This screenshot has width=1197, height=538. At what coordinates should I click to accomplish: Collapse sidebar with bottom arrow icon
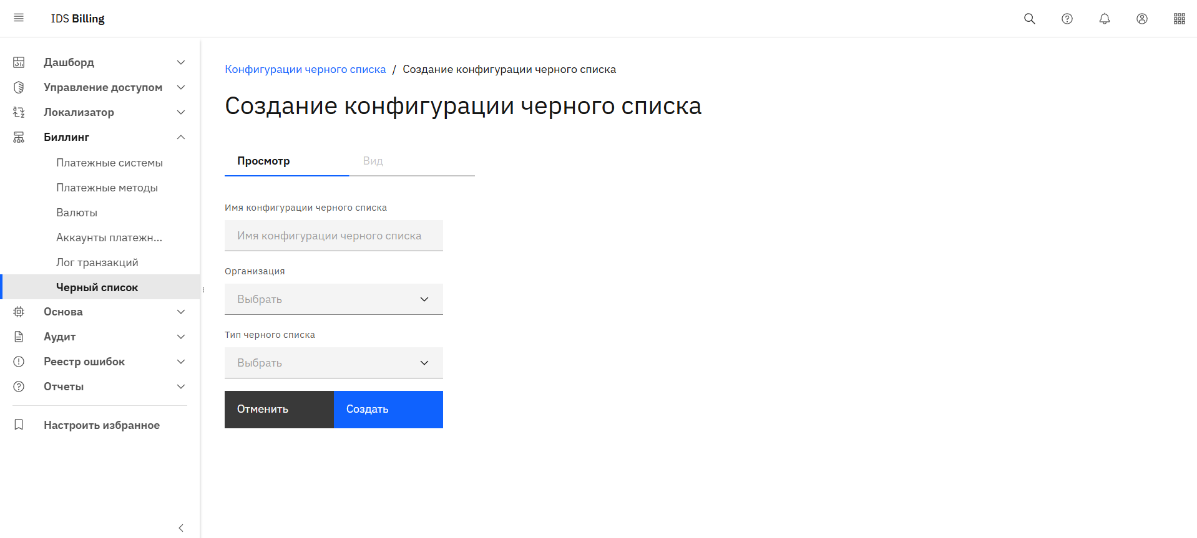[x=181, y=528]
